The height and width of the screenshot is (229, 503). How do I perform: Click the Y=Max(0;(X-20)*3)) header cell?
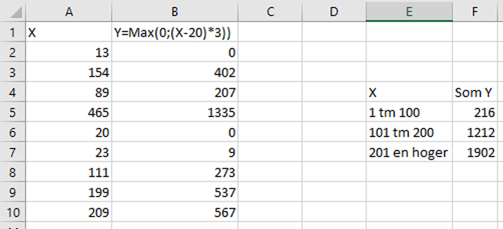tap(175, 32)
